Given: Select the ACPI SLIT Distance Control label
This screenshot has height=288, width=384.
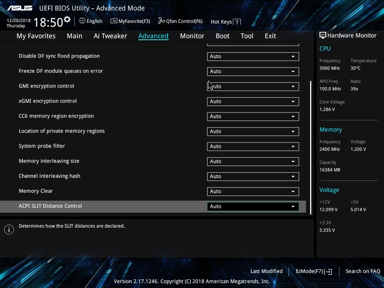Looking at the screenshot, I should click(x=50, y=206).
